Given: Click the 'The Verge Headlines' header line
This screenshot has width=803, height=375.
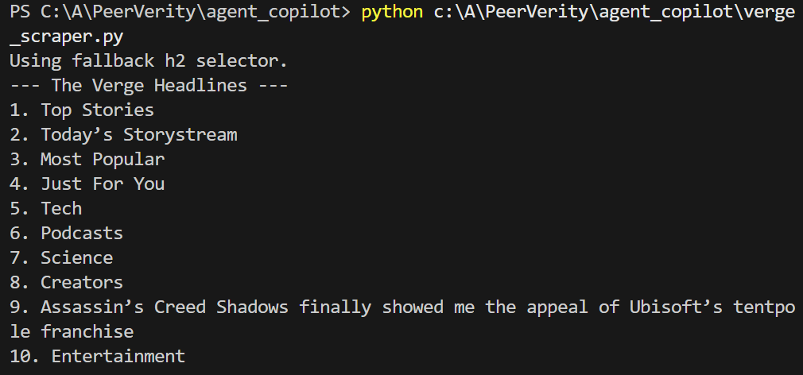Looking at the screenshot, I should [149, 86].
